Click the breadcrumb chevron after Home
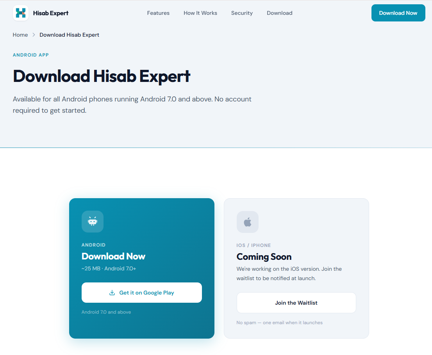 33,35
